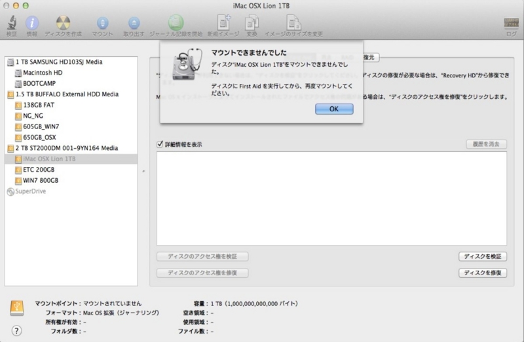The width and height of the screenshot is (524, 342).
Task: Select 1 TB SAMSUNG HD103SJ Media disk
Action: (x=71, y=62)
